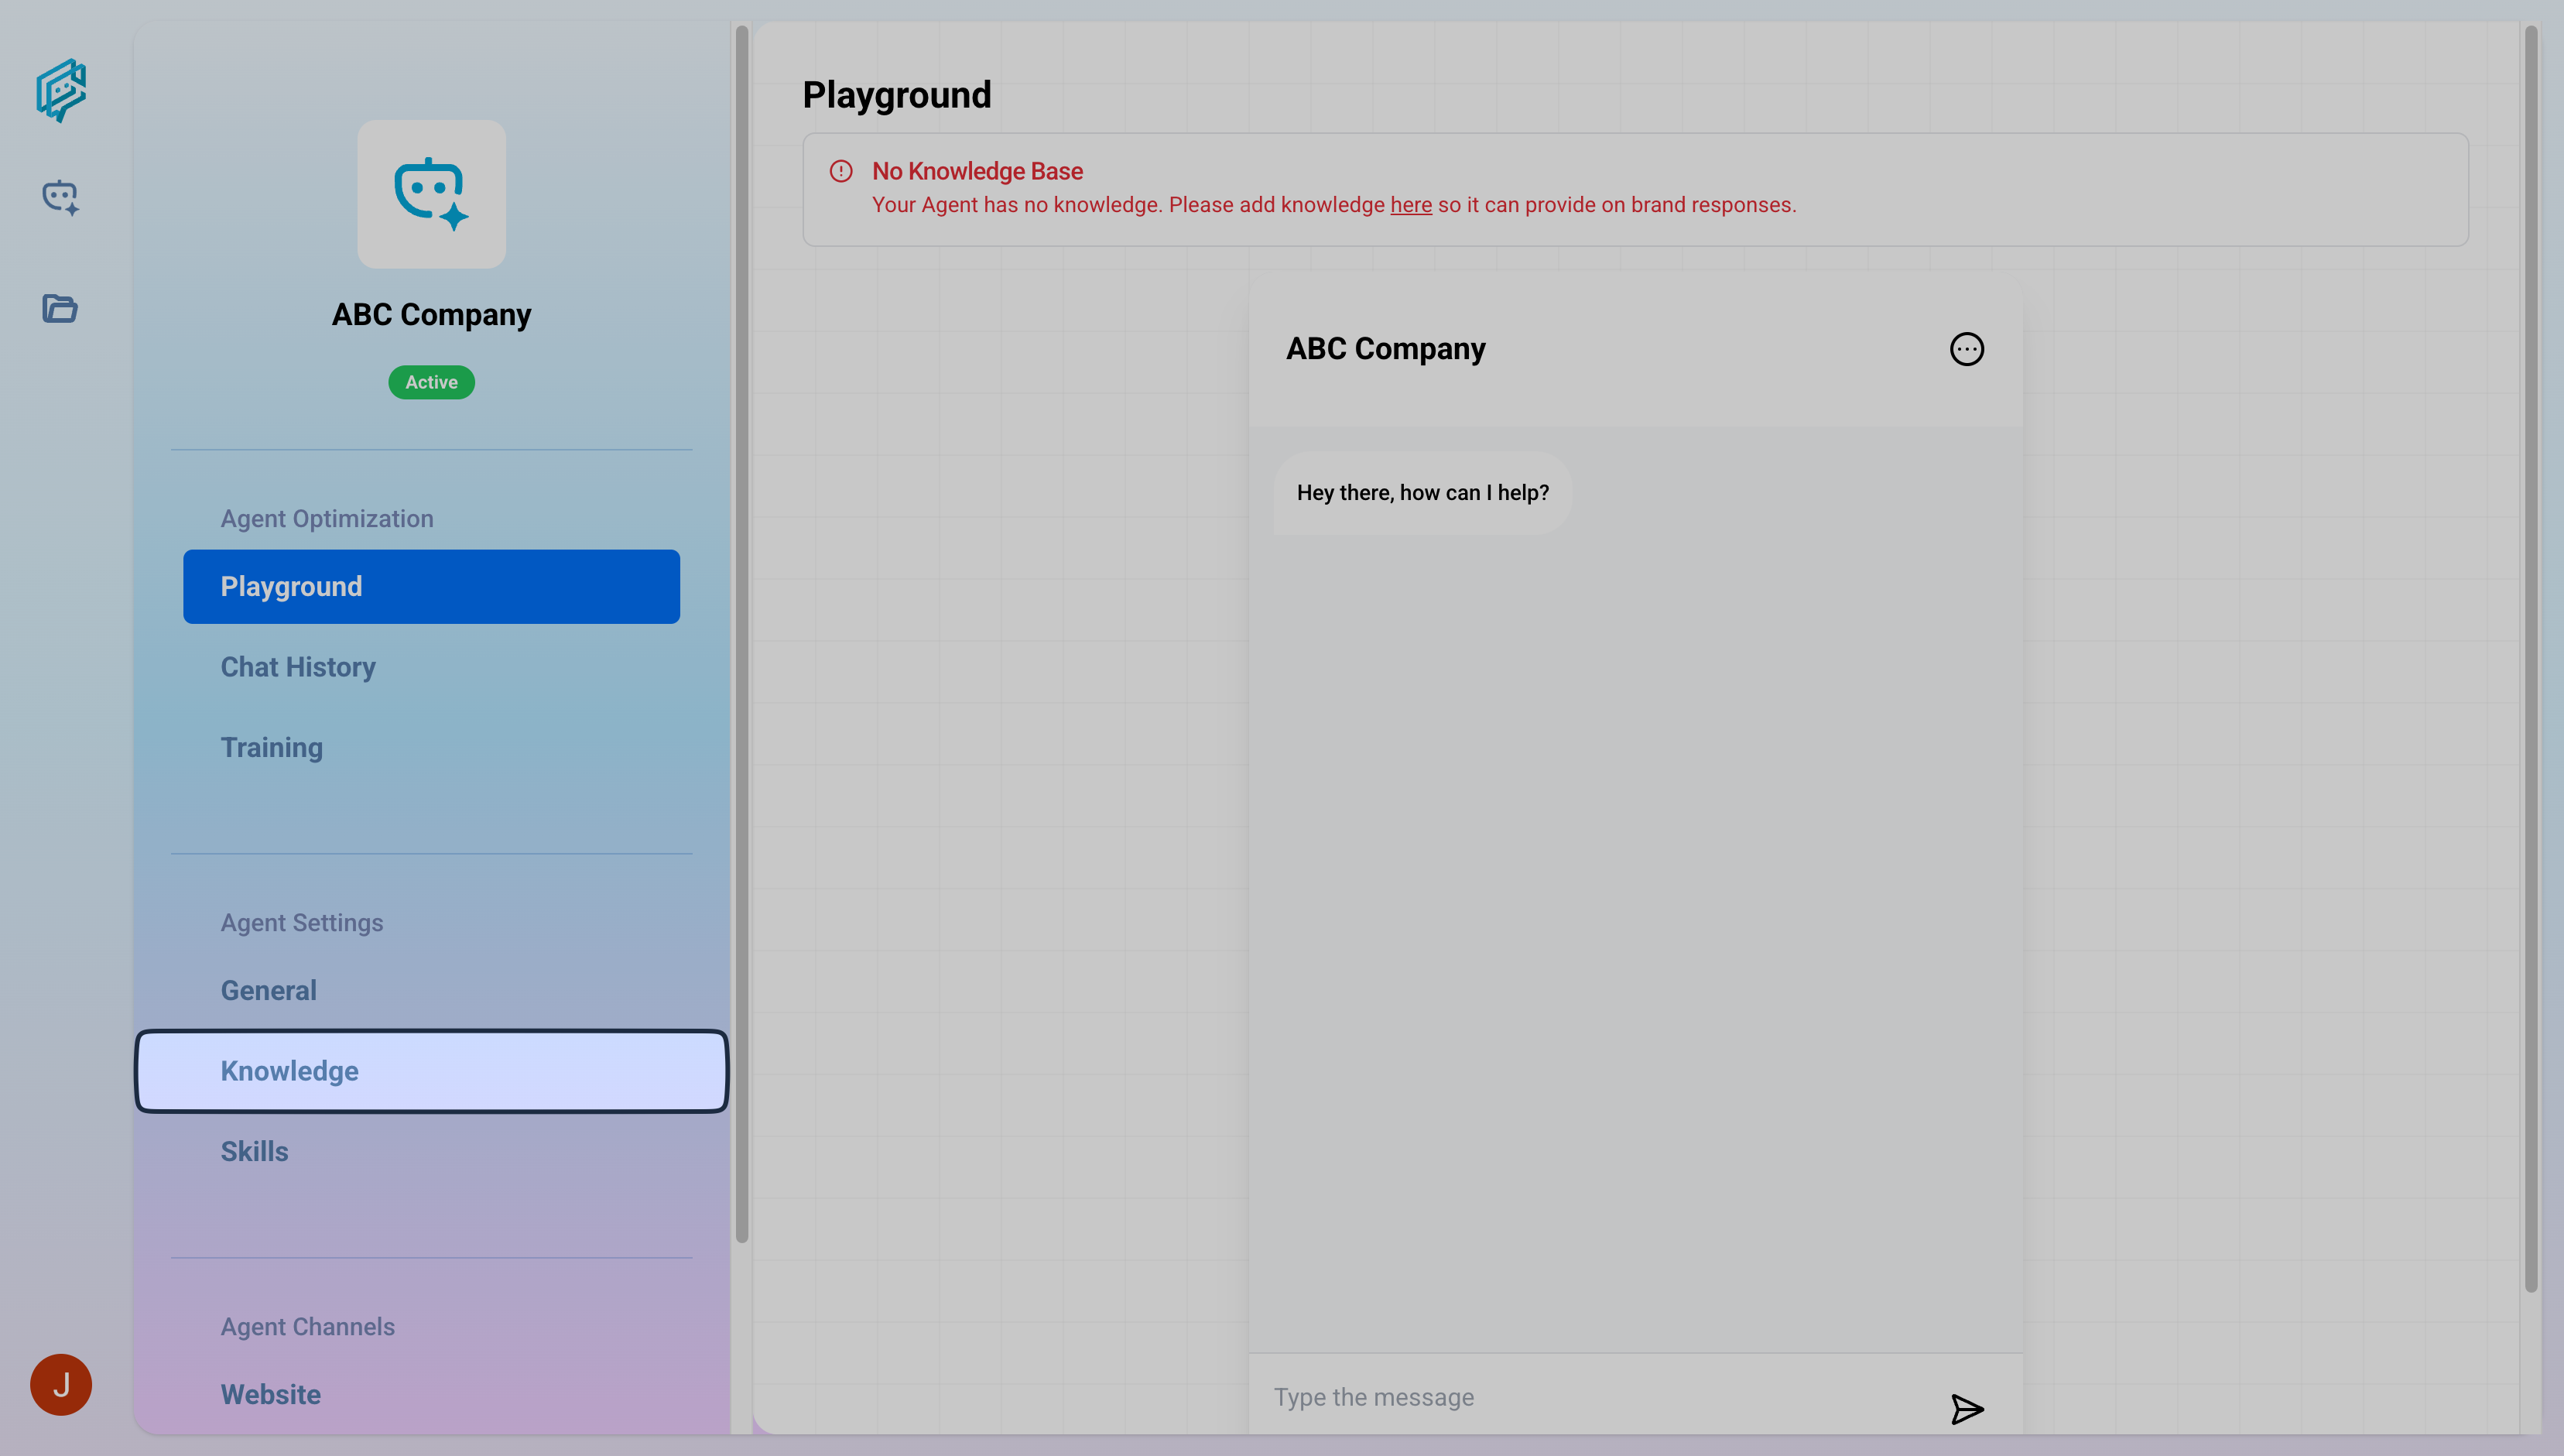Viewport: 2564px width, 1456px height.
Task: Click the app logo in the sidebar
Action: (x=61, y=90)
